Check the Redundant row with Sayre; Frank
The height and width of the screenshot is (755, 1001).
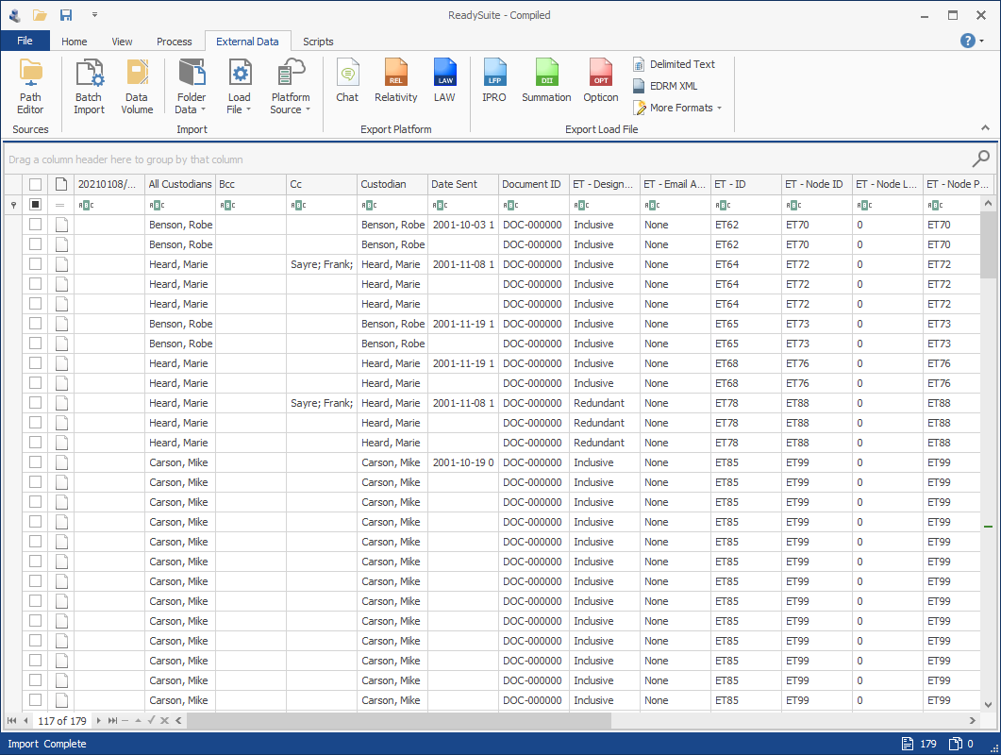(35, 402)
